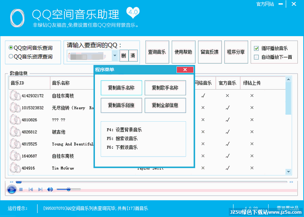This screenshot has width=304, height=217.
Task: Click the ring icon for music 4815525
Action: tap(15, 144)
